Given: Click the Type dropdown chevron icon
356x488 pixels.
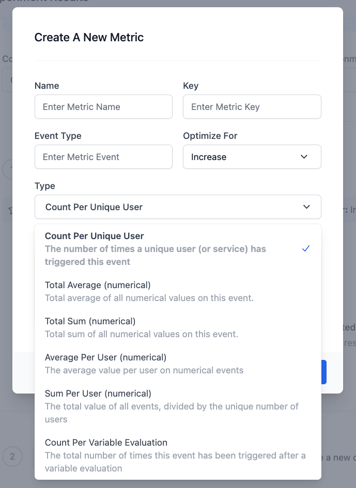Looking at the screenshot, I should (306, 207).
